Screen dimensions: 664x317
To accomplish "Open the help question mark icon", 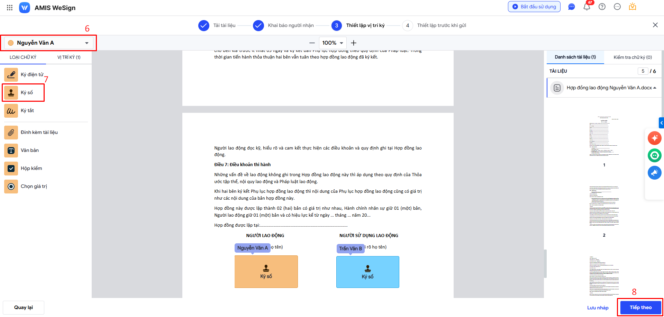I will coord(602,7).
